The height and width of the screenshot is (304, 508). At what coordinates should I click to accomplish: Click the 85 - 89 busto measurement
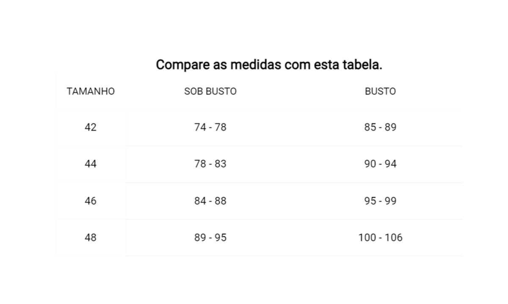coord(380,127)
